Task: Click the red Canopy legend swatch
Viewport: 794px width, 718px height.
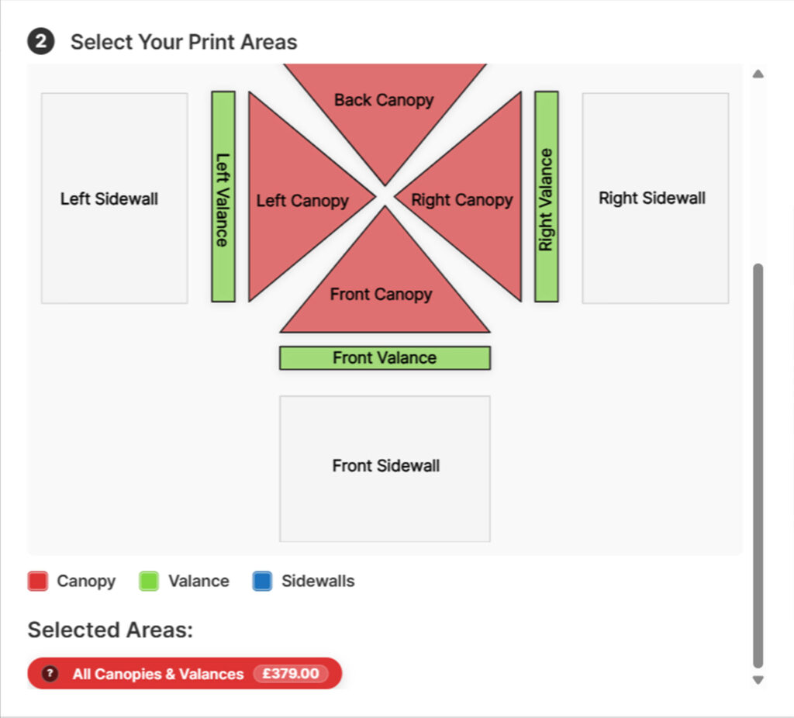Action: 38,582
